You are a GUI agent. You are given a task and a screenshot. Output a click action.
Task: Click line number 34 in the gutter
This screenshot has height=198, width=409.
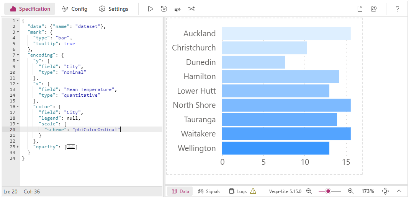[x=13, y=158]
